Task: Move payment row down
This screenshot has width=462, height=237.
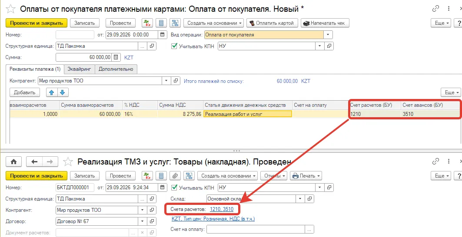Action: click(63, 92)
